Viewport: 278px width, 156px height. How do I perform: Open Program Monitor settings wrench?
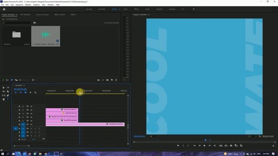tap(260, 136)
